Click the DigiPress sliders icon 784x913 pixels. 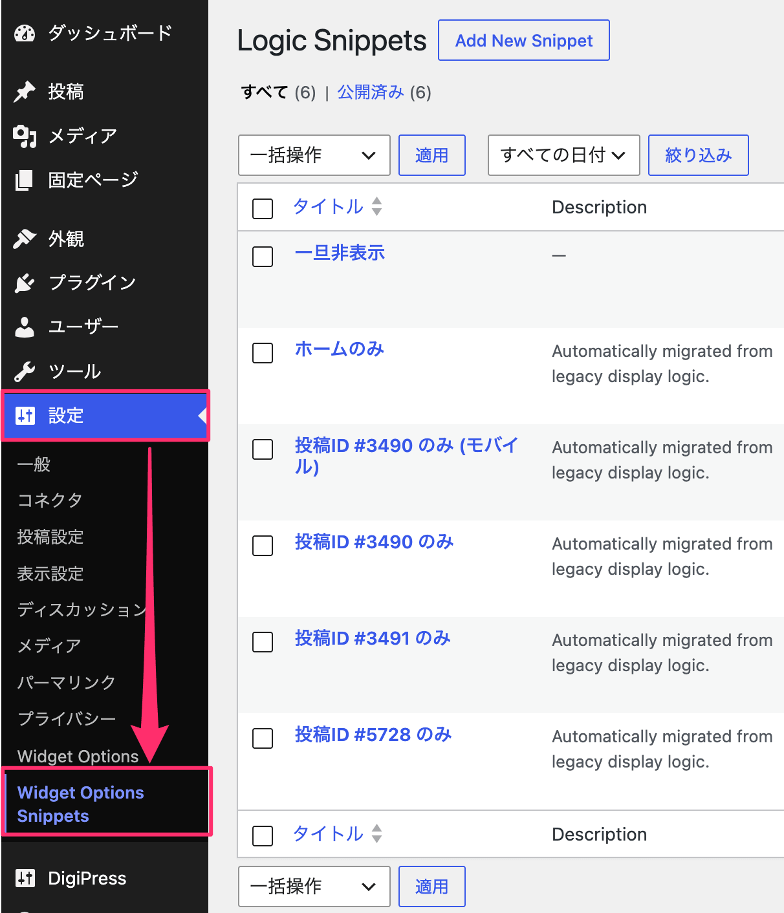pos(25,878)
